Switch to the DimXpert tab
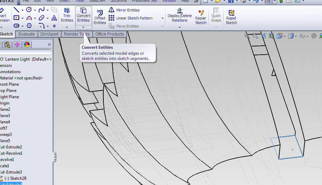Screen dimensions: 322x185 50,34
